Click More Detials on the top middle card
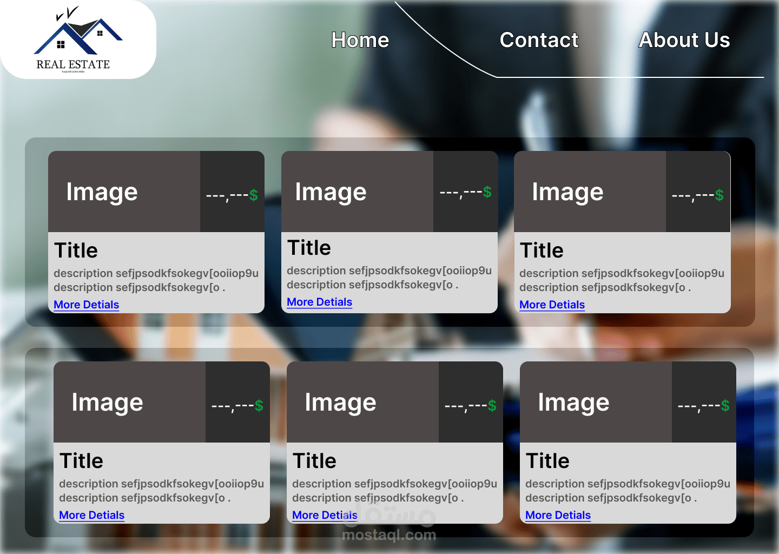 point(319,302)
